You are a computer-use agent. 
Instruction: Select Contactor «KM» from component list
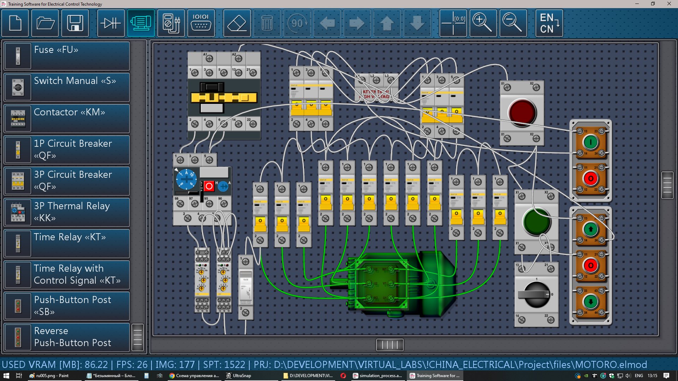pyautogui.click(x=67, y=119)
